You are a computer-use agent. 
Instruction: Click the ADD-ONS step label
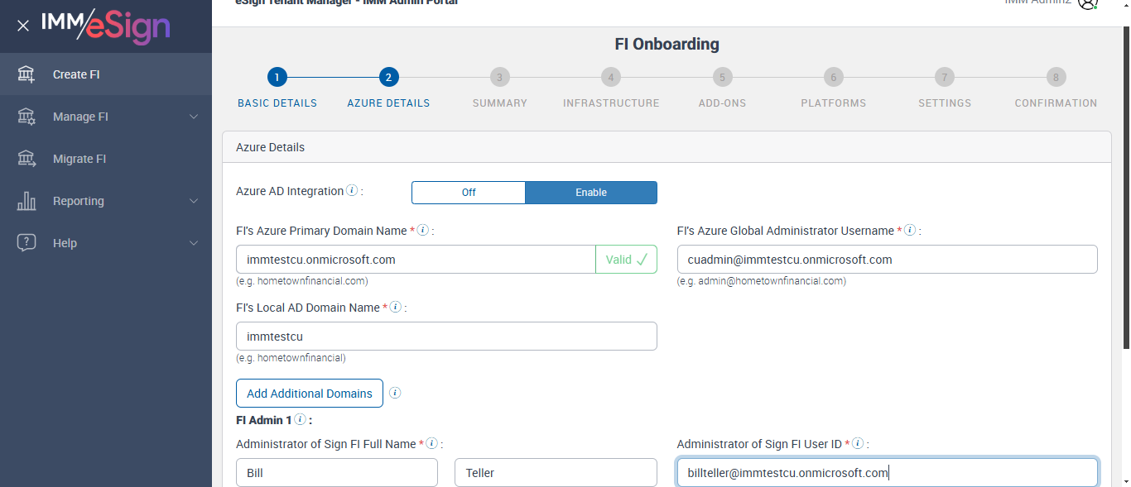(x=722, y=103)
